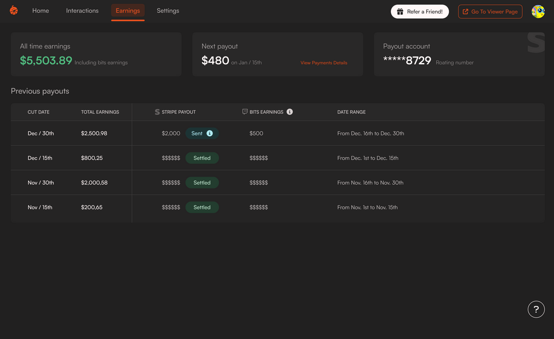Click the large Stripe watermark above Payout account

point(536,42)
